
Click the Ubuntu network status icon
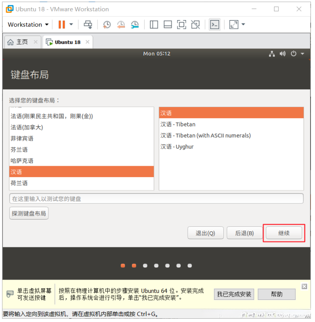tap(272, 54)
